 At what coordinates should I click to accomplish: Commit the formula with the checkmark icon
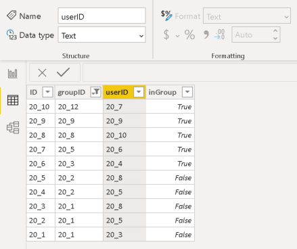[x=63, y=72]
